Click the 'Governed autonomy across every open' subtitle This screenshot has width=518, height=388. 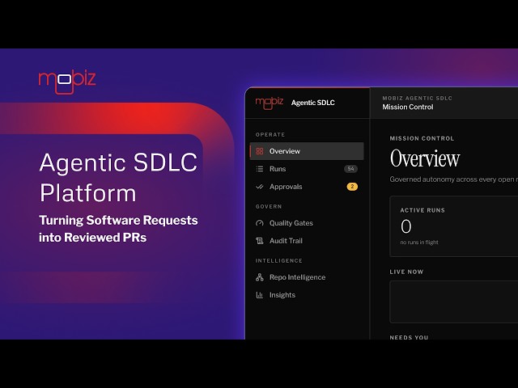[x=454, y=179]
